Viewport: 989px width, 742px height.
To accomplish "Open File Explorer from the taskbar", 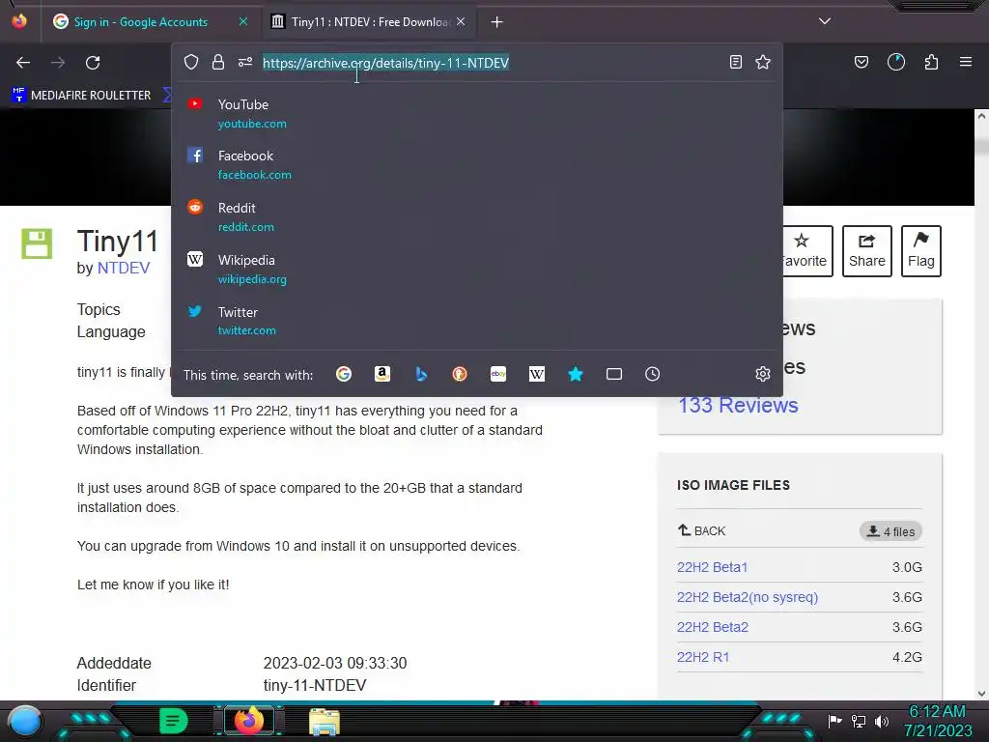I will (x=325, y=721).
